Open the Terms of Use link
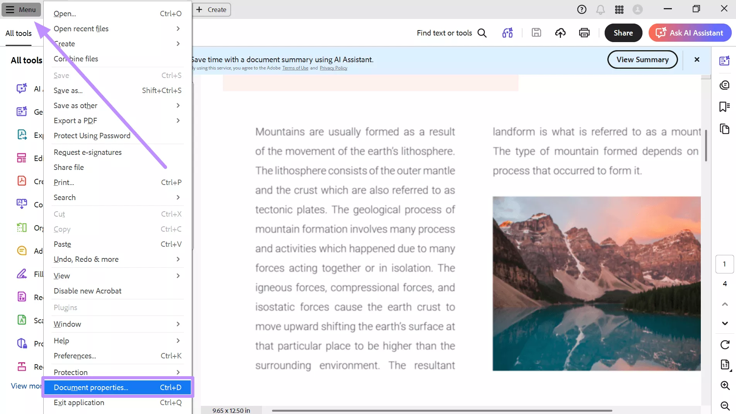 tap(295, 68)
